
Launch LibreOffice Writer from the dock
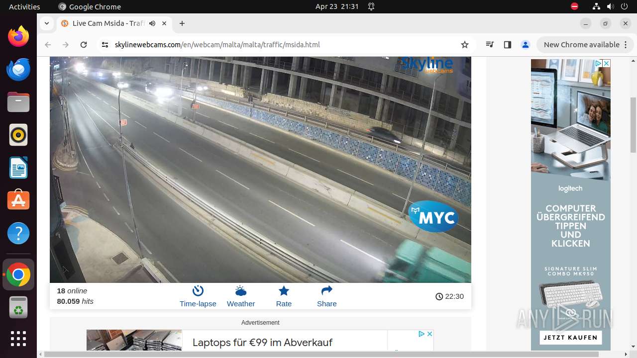click(18, 168)
